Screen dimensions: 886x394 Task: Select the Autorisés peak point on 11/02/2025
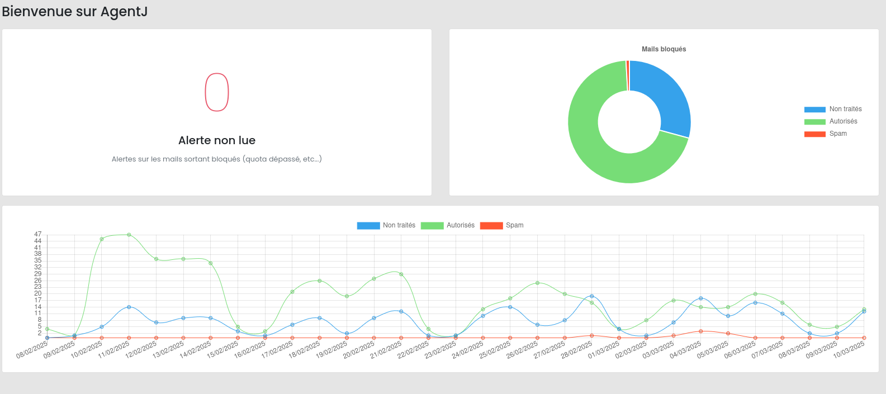129,235
